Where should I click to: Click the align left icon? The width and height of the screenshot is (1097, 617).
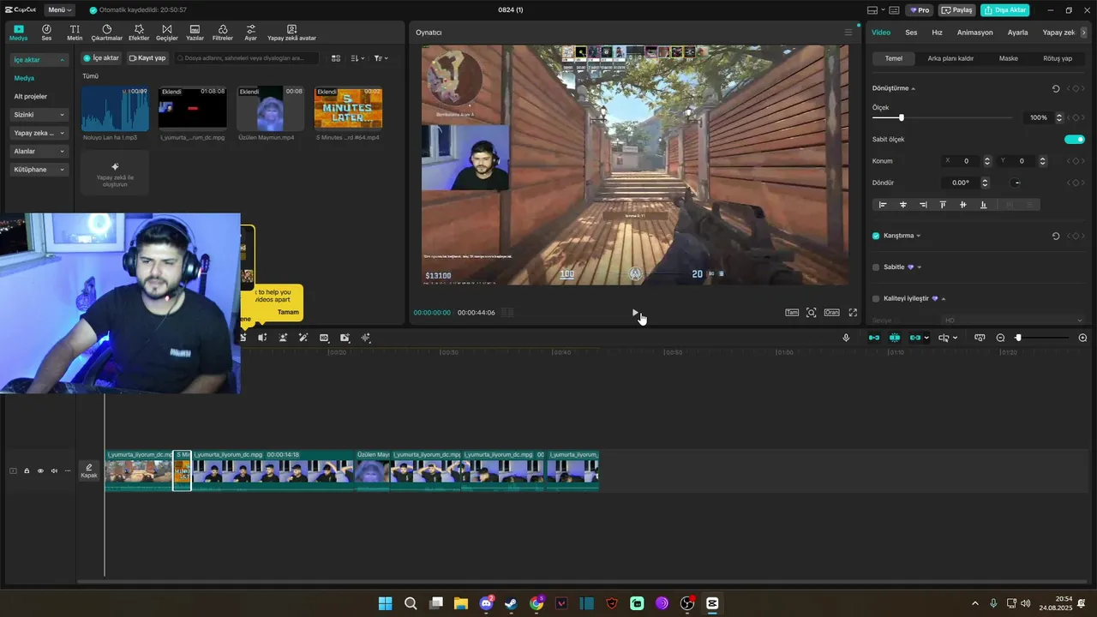click(x=883, y=205)
